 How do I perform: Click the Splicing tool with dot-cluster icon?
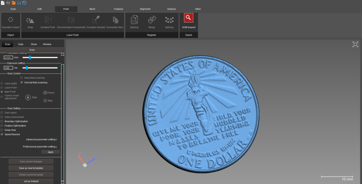(x=169, y=22)
